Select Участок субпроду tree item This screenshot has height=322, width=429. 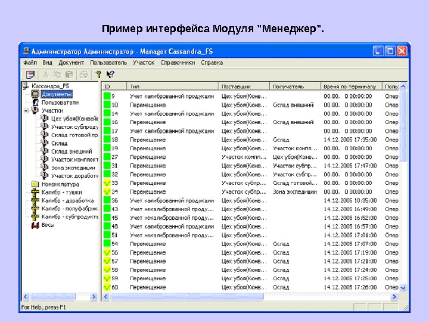[74, 127]
